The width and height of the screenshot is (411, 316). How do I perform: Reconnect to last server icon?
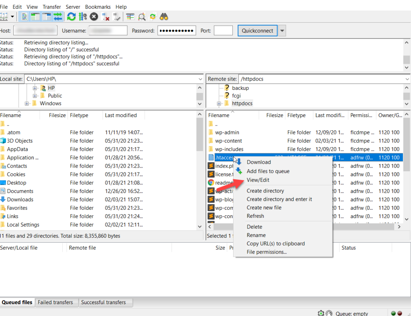pos(116,17)
